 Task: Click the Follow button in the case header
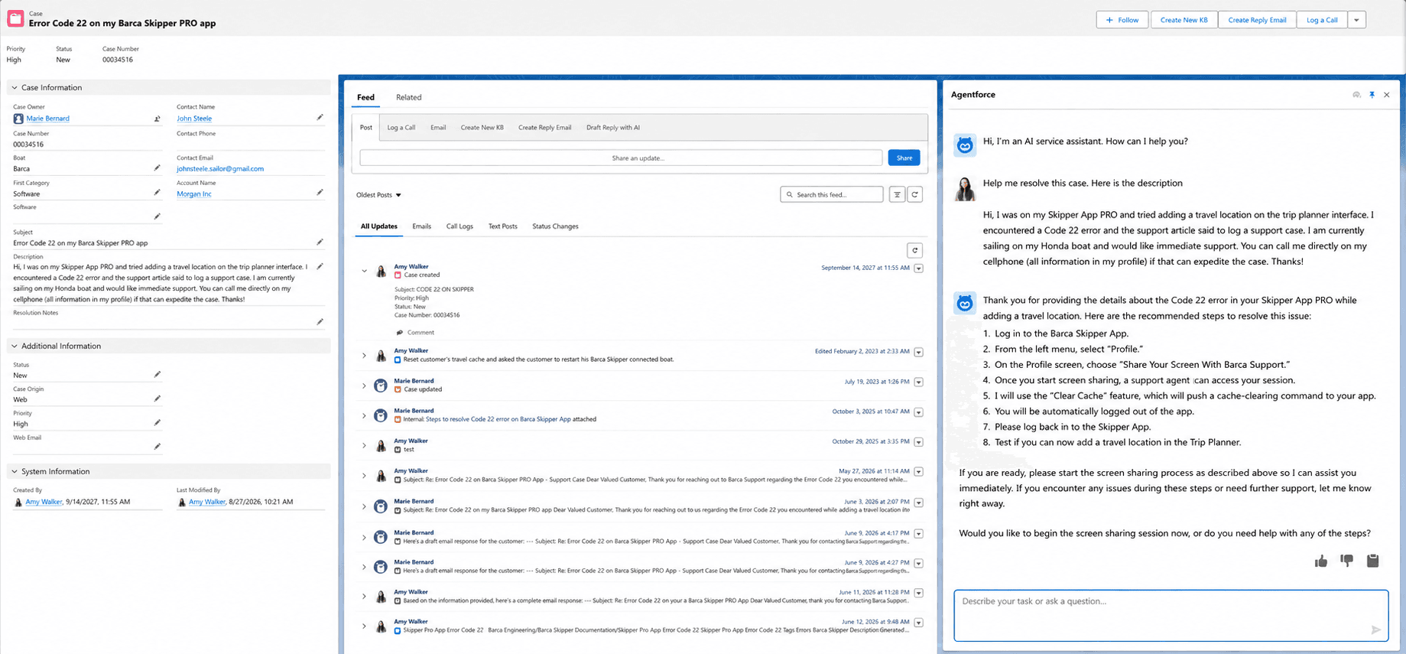1122,20
